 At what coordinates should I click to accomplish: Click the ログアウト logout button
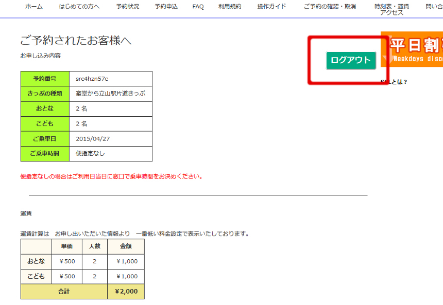[x=351, y=60]
